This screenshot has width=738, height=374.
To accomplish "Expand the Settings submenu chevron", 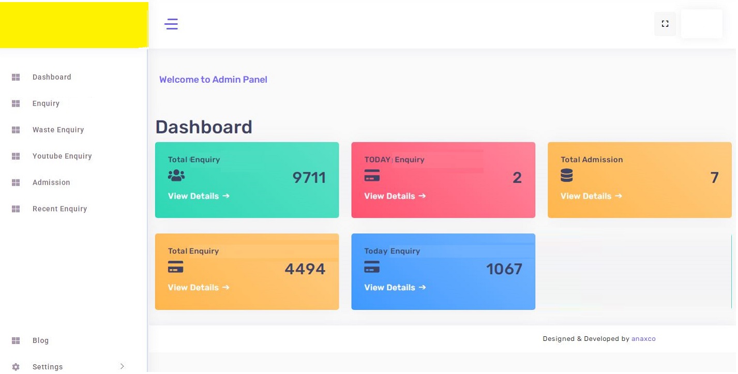I will 122,366.
